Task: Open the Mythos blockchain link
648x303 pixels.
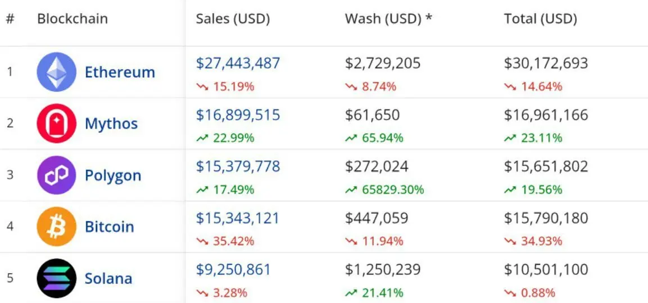Action: coord(111,123)
